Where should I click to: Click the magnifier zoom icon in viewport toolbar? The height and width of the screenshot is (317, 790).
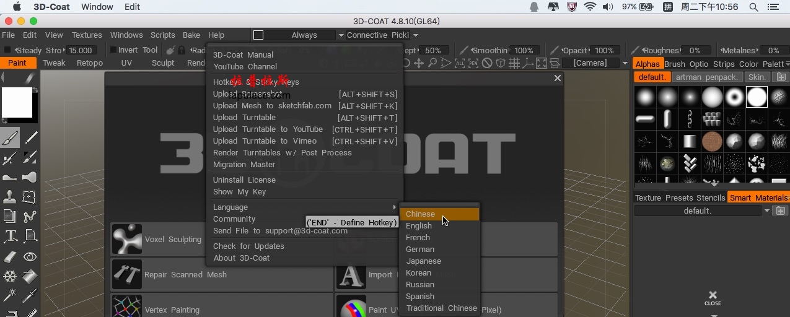(x=432, y=63)
